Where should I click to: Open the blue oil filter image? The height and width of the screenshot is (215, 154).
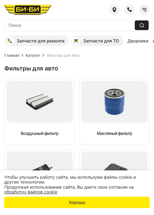114,102
